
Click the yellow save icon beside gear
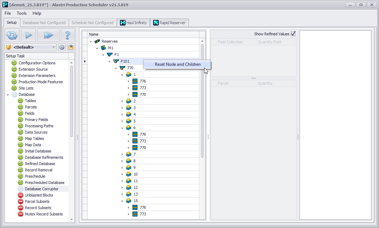(70, 47)
